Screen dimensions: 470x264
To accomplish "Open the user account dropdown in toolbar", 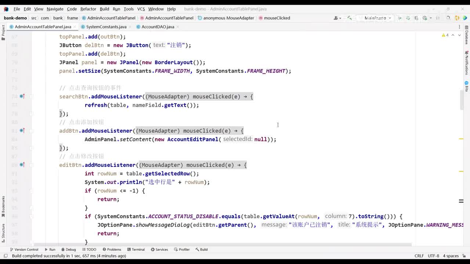I will click(x=337, y=18).
